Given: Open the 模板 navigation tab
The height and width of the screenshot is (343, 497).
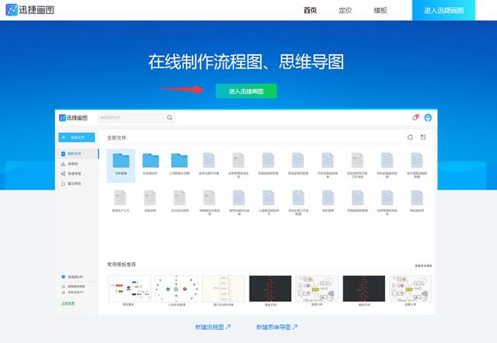Looking at the screenshot, I should click(381, 10).
